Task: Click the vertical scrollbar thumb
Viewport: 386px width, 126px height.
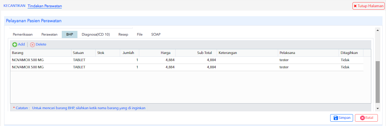Action: [x=378, y=82]
